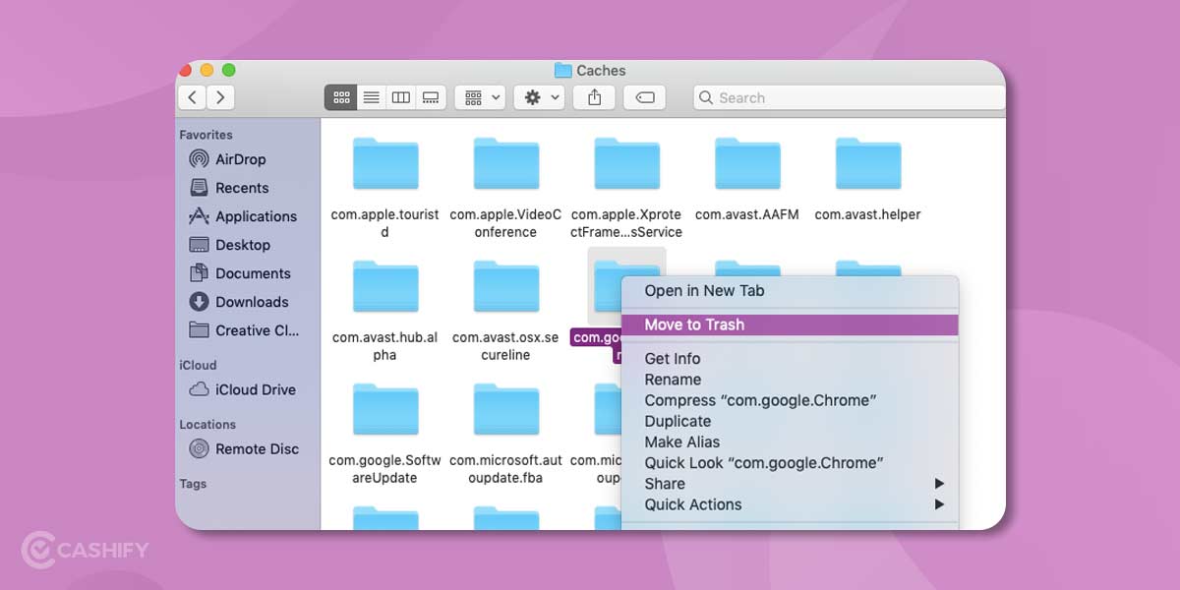The height and width of the screenshot is (590, 1180).
Task: Expand the Share submenu in the context menu
Action: (x=665, y=483)
